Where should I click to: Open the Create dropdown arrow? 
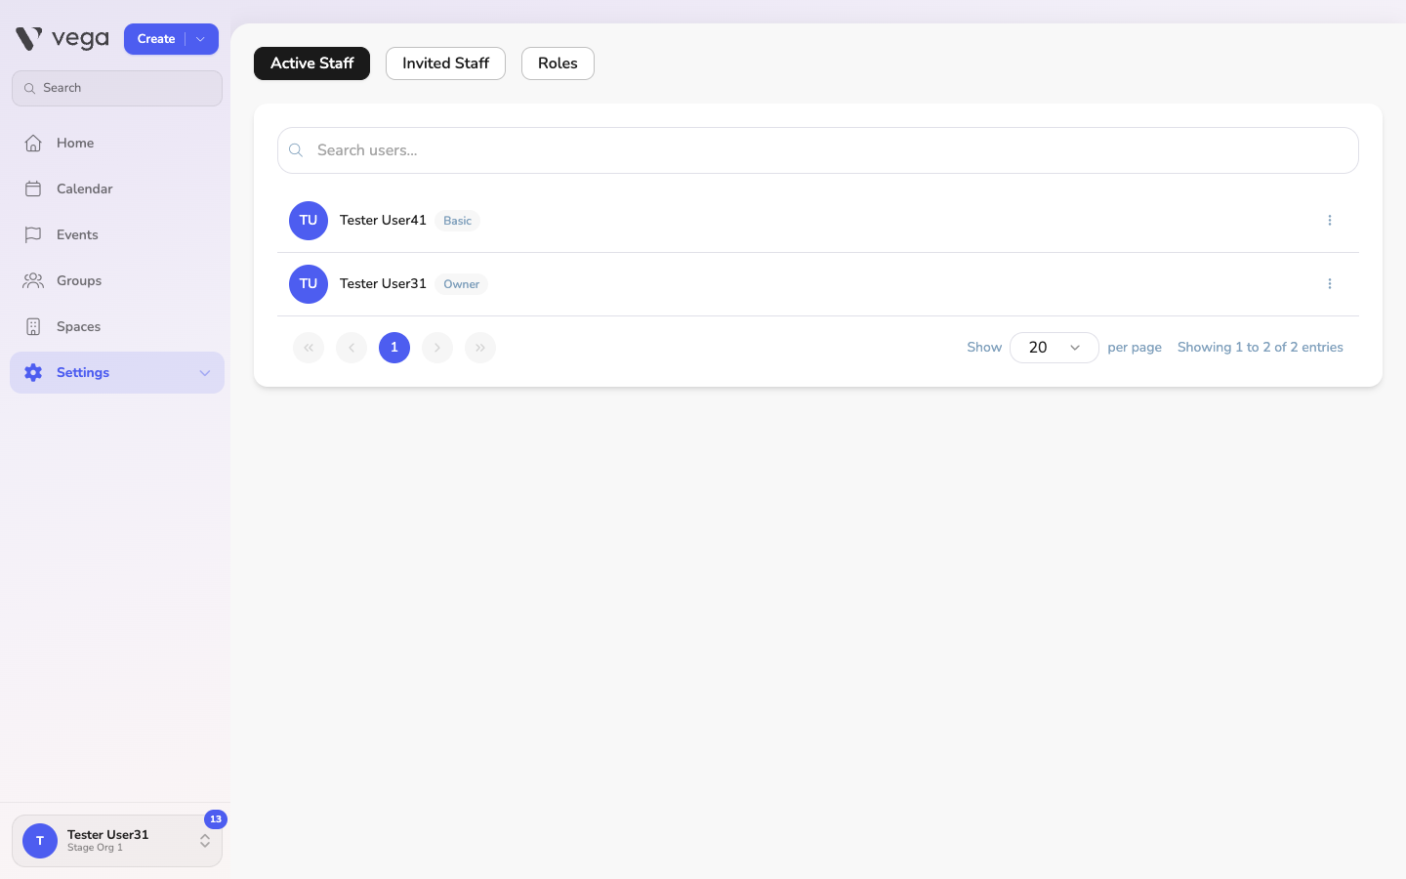(201, 39)
